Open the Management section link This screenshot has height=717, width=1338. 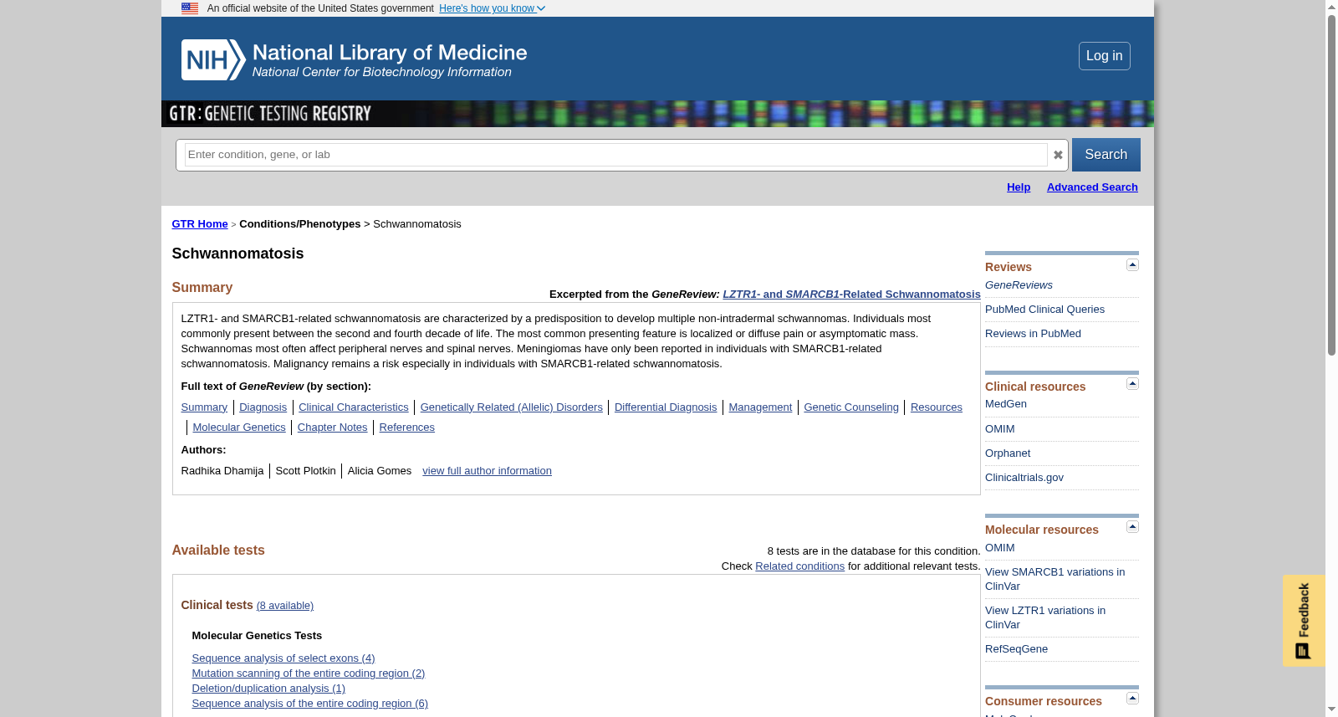[x=760, y=407]
